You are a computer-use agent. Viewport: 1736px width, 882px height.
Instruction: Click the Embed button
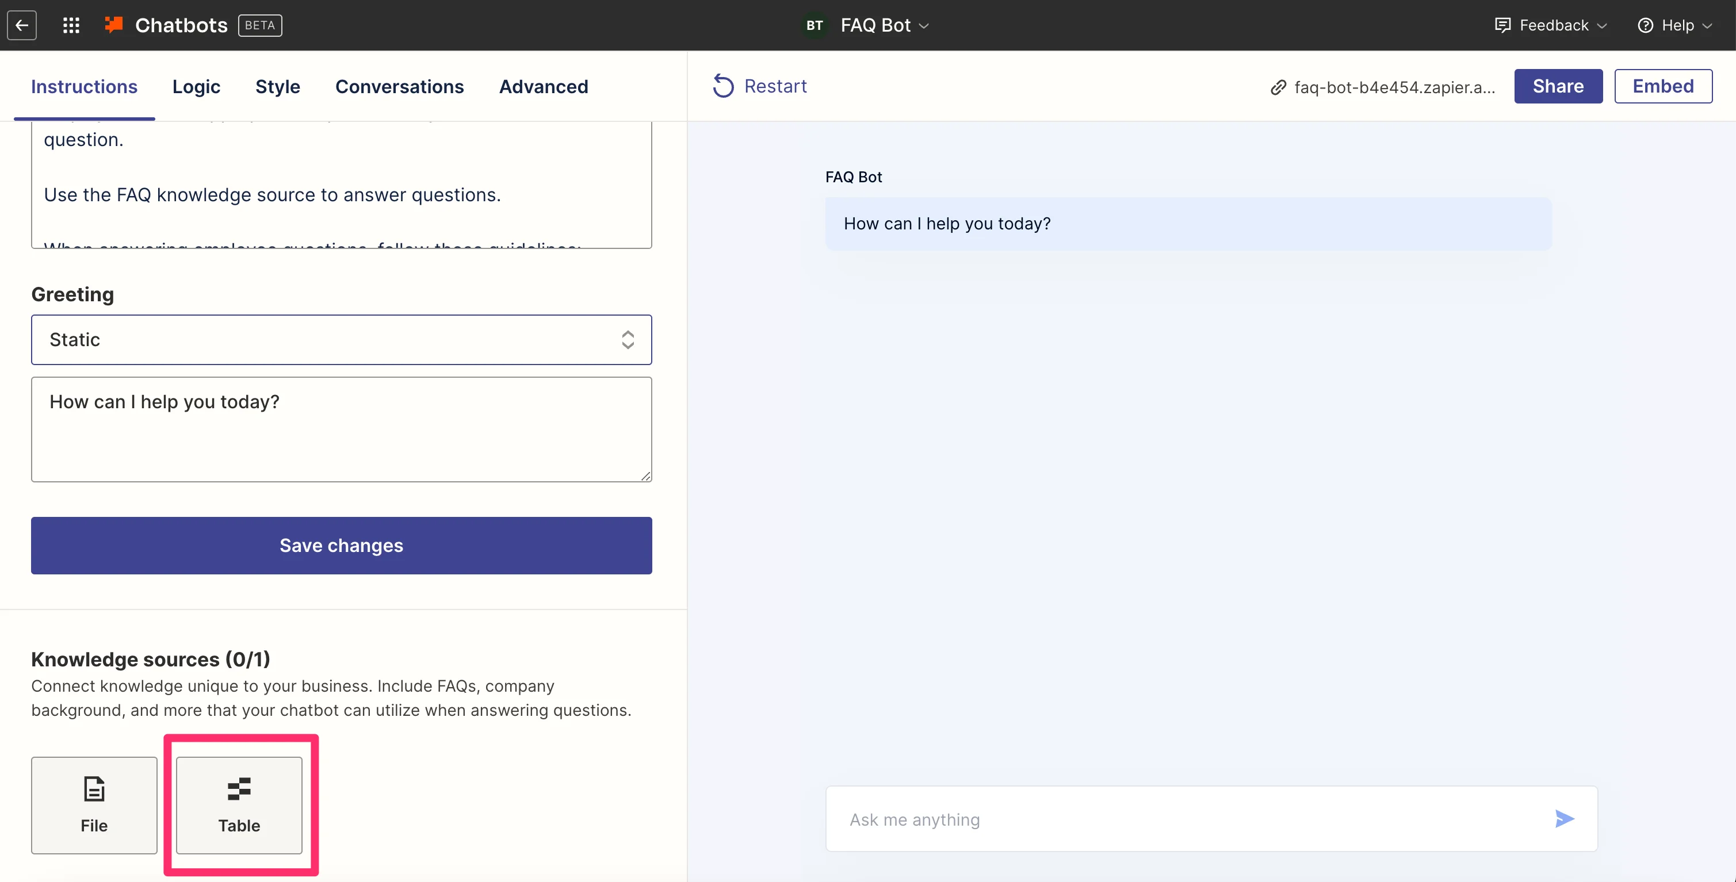pos(1662,86)
